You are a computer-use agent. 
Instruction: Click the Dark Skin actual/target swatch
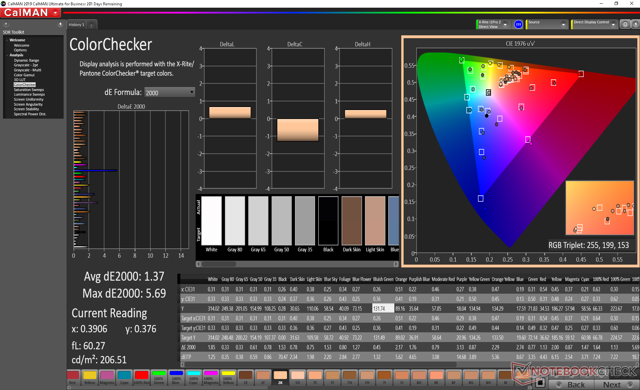tap(351, 221)
